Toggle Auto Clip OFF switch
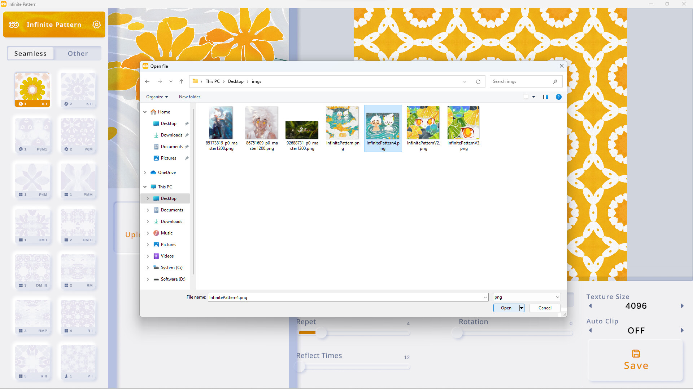This screenshot has height=389, width=693. 636,331
